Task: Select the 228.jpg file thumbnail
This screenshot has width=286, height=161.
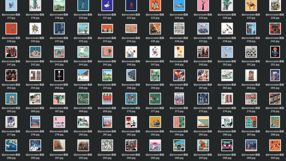Action: tap(275, 5)
